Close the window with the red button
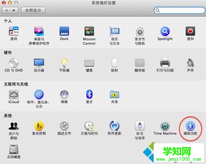This screenshot has height=164, width=206. pos(4,2)
